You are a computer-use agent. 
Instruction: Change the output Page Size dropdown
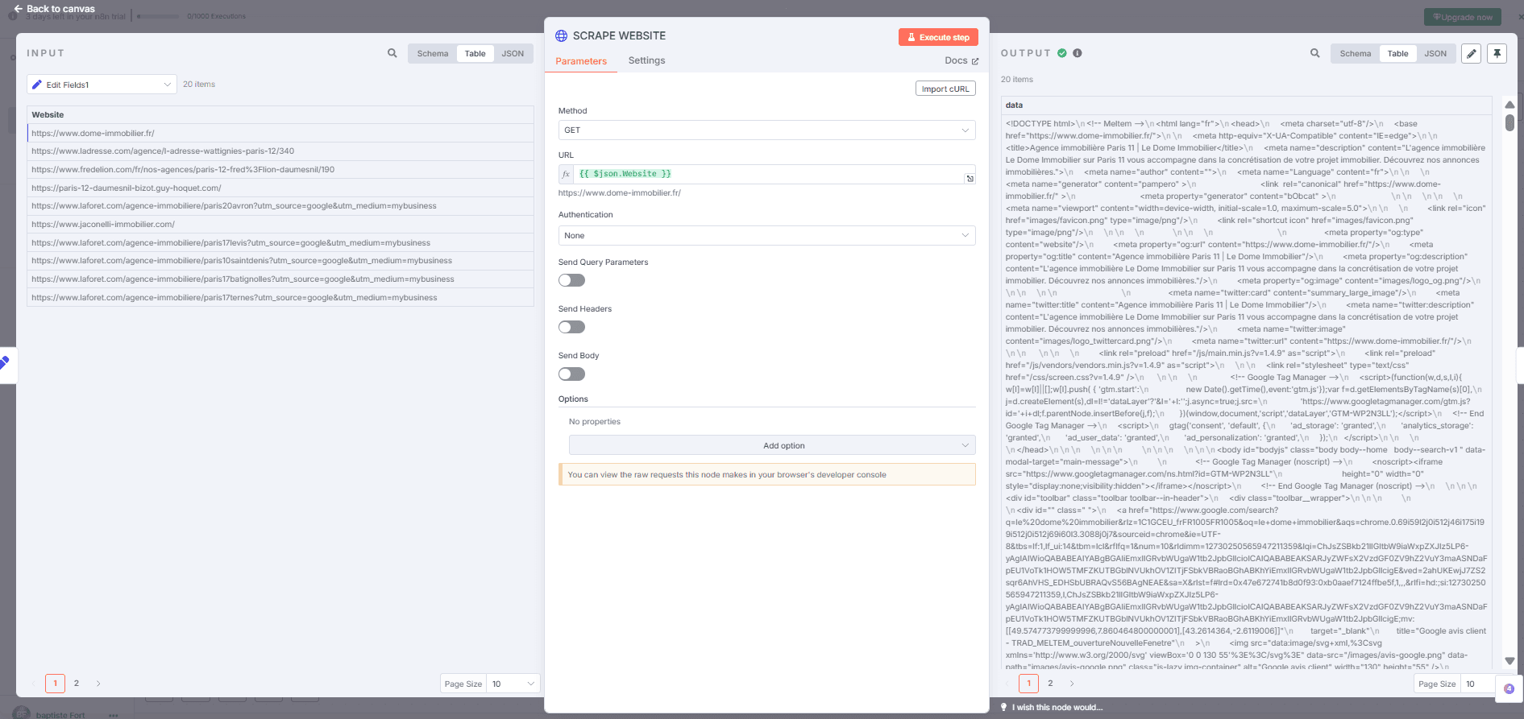(1477, 684)
